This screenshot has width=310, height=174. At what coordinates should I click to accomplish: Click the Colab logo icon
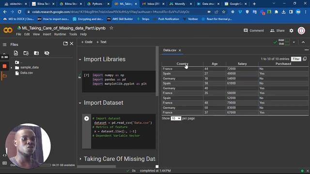[x=8, y=30]
